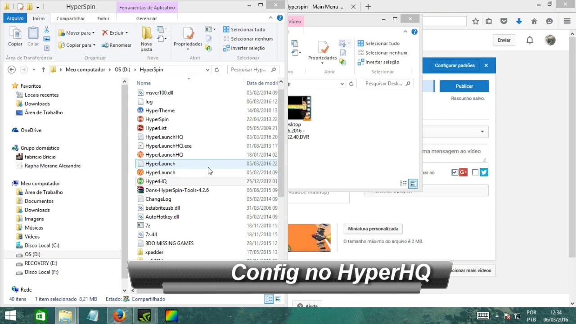Click Selecionar nenhum in HyperSpin window
This screenshot has height=324, width=576.
tap(247, 39)
